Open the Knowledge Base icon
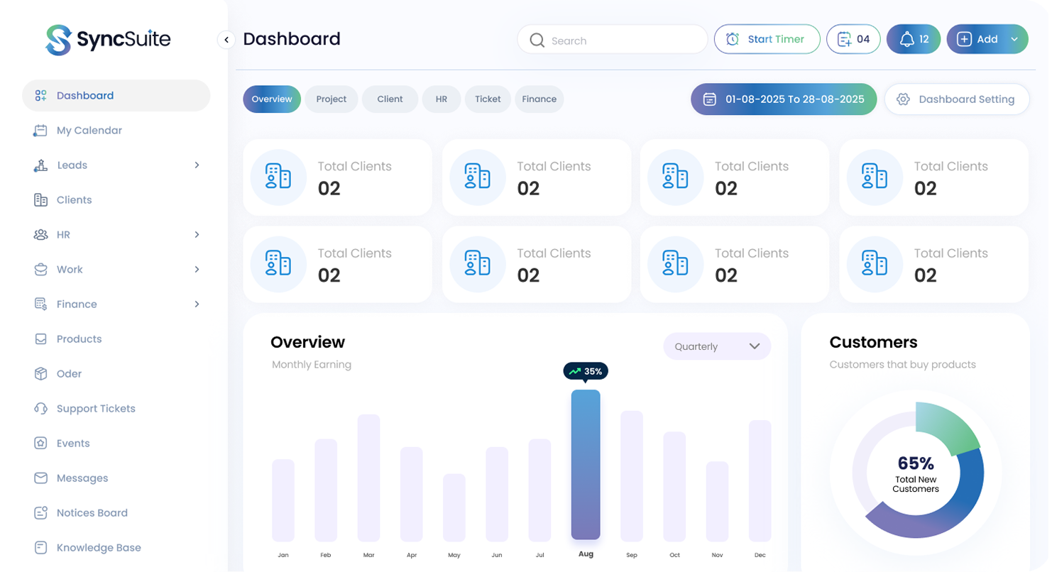1052x572 pixels. 41,548
